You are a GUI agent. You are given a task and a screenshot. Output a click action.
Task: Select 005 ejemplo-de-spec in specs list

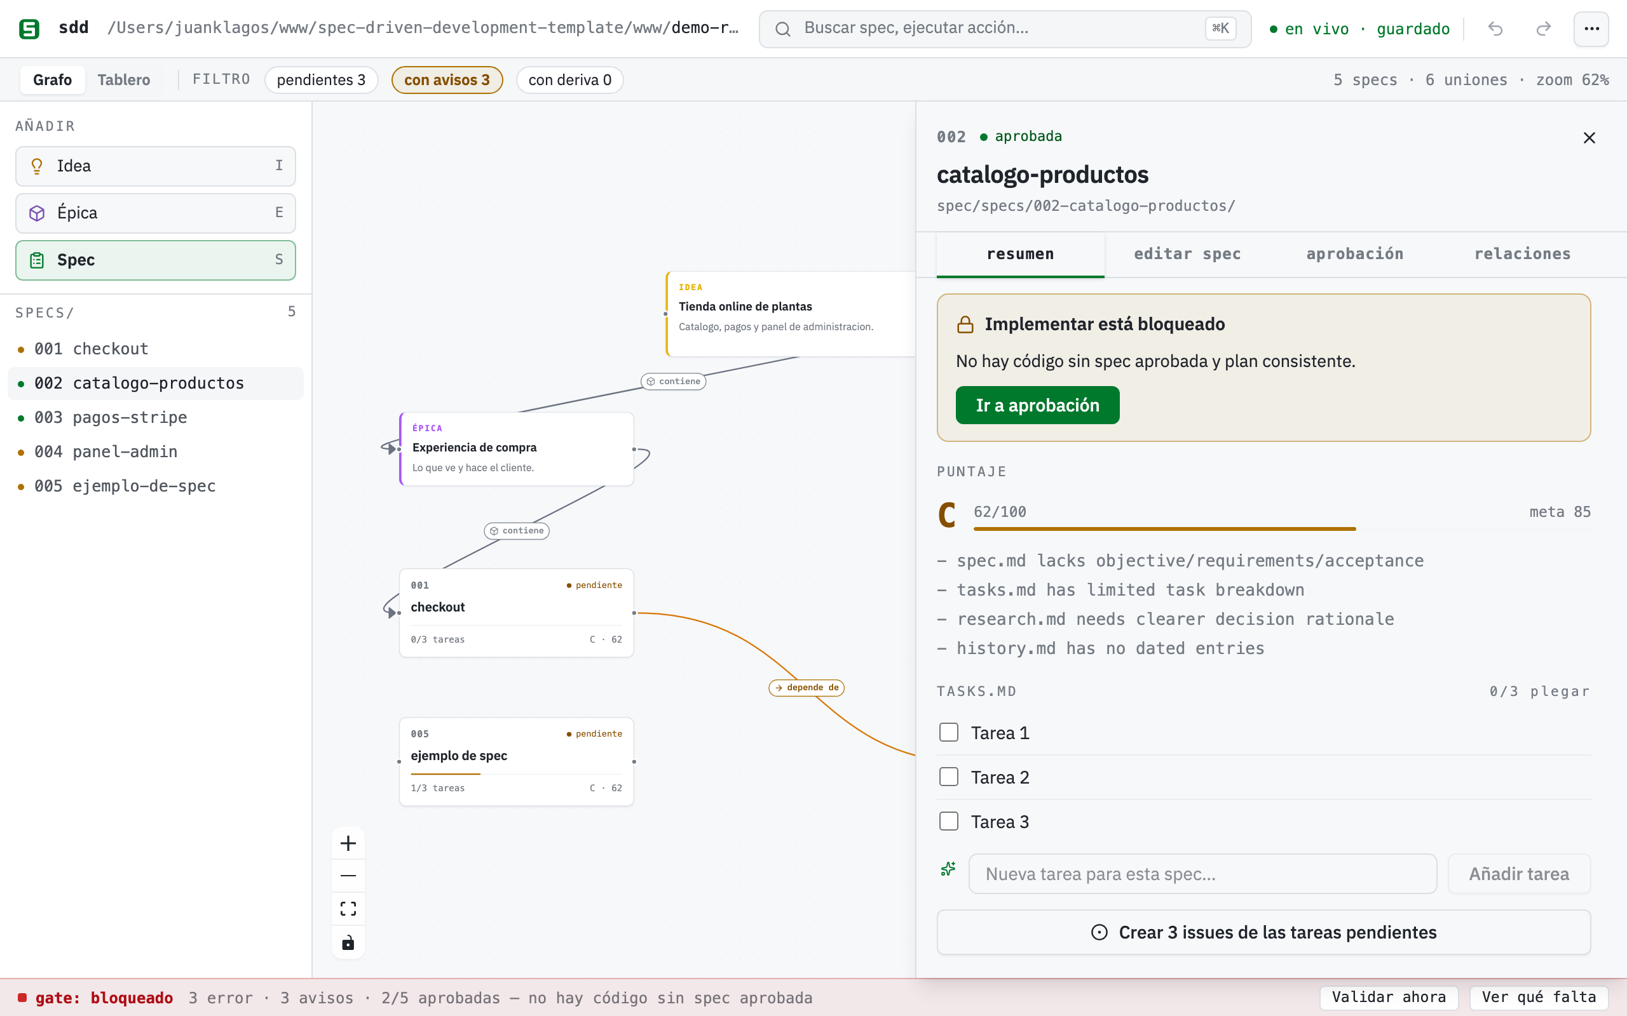pos(155,486)
